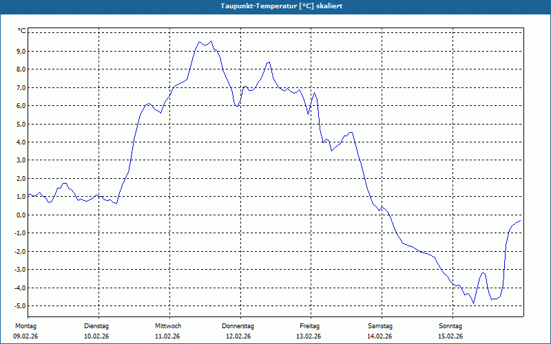Click the Samstag day label
551x344 pixels.
(380, 326)
